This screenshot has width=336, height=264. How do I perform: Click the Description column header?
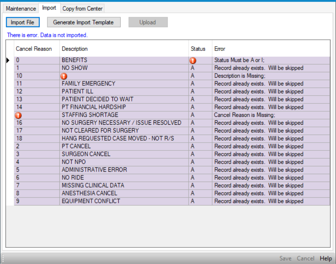[x=75, y=49]
